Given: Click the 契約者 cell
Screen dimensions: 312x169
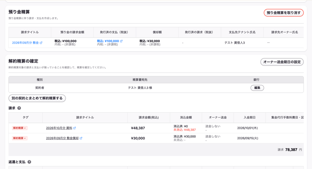Looking at the screenshot, I should coord(40,88).
